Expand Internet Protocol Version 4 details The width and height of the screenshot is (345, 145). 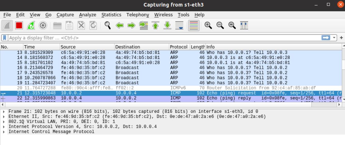pos(4,127)
